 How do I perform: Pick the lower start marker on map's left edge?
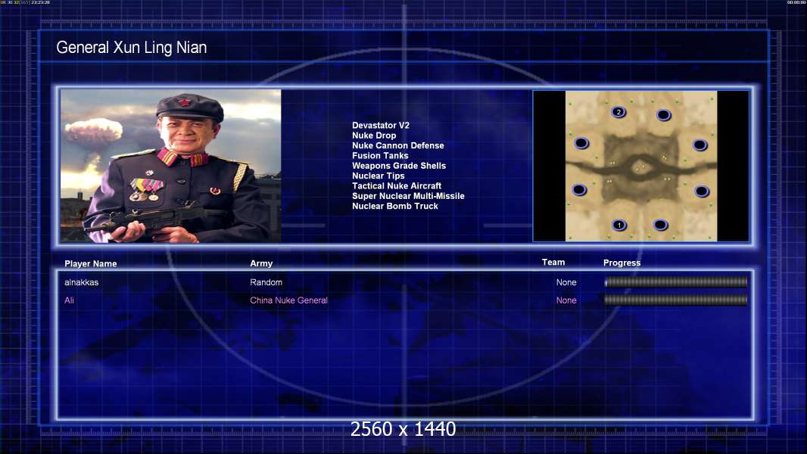point(579,190)
